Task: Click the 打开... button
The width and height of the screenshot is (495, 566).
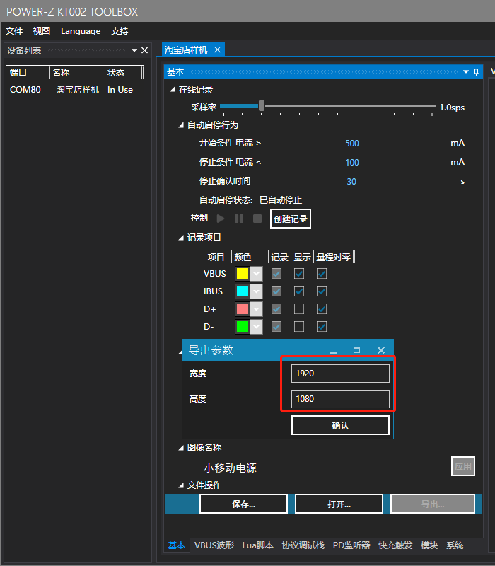Action: pyautogui.click(x=339, y=504)
